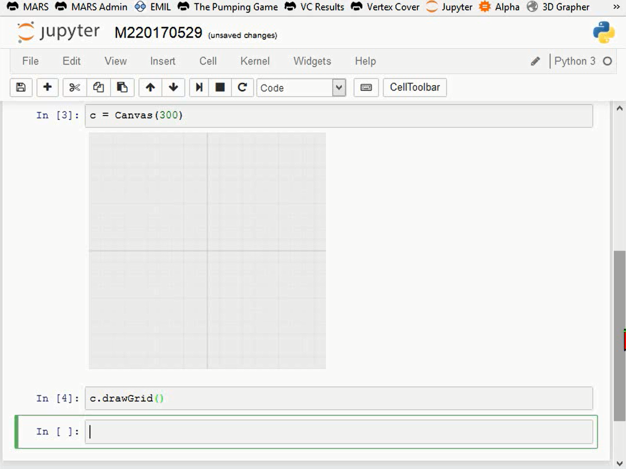Click the c.drawGrid() cell input
The image size is (626, 469).
pos(339,398)
